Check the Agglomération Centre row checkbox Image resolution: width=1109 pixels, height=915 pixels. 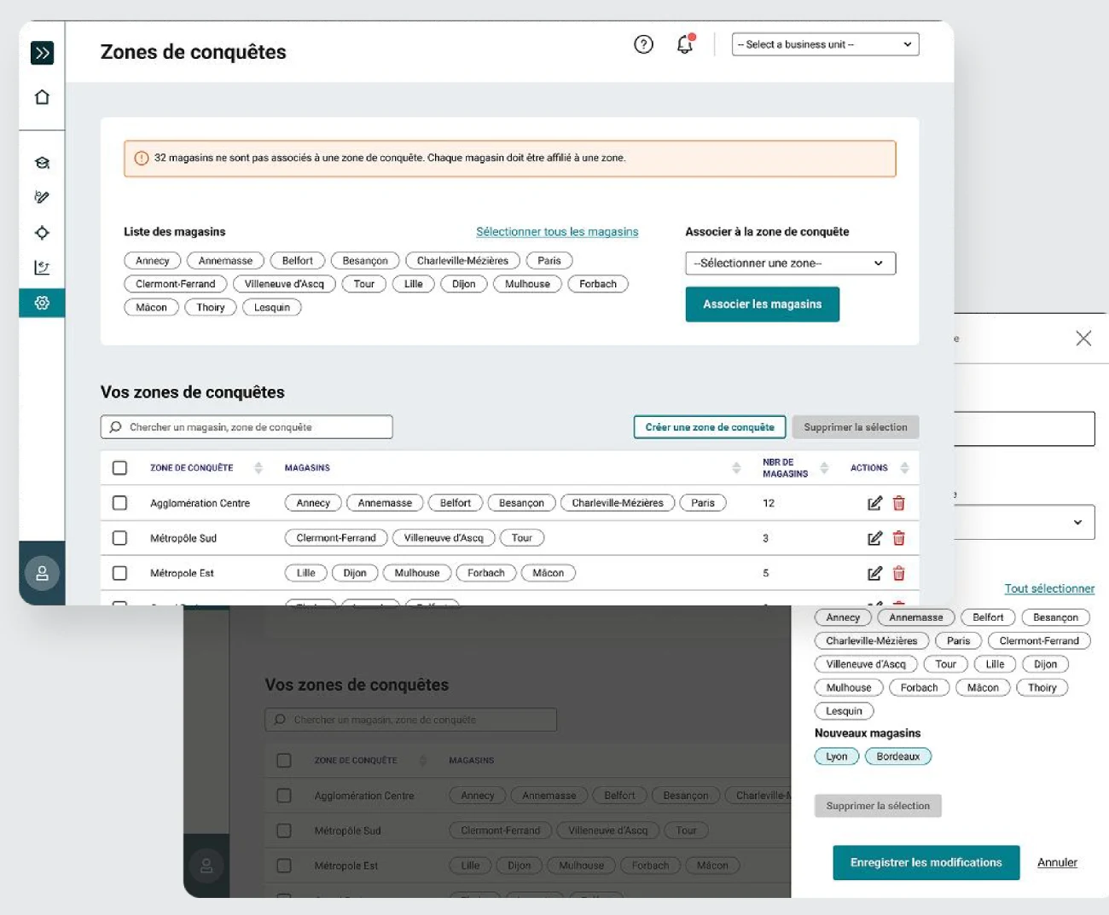[x=119, y=503]
